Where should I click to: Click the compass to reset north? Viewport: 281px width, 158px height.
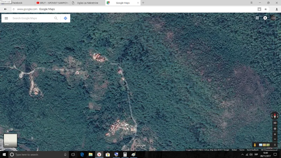tap(275, 116)
